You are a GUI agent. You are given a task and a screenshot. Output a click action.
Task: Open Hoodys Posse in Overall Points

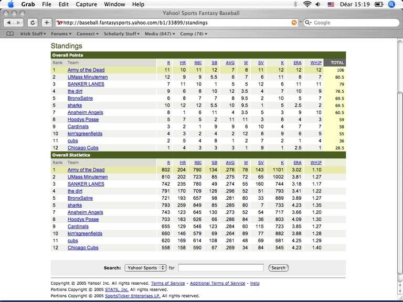[83, 120]
